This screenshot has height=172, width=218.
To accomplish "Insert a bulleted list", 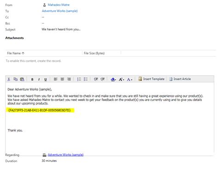I will (86, 79).
